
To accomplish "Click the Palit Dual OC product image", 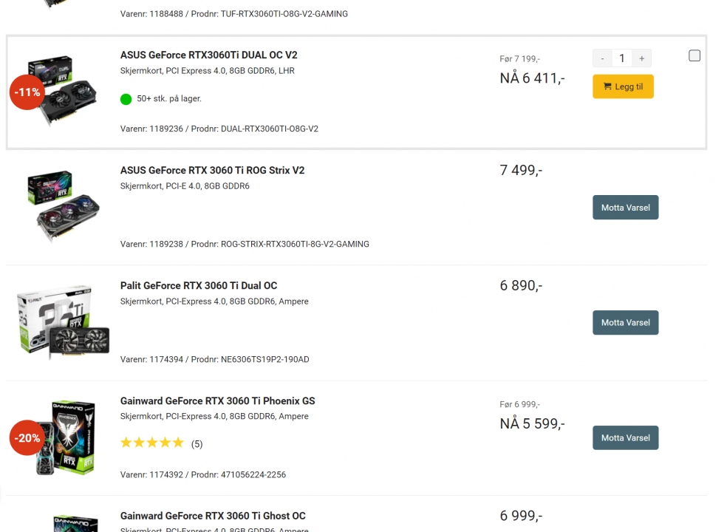I will (63, 323).
